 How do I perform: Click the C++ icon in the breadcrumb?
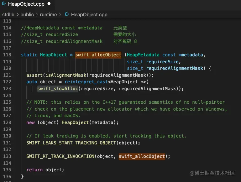[67, 14]
